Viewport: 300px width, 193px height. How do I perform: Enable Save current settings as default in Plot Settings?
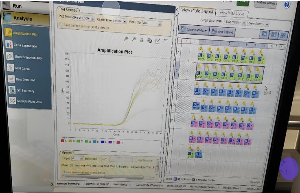point(61,25)
